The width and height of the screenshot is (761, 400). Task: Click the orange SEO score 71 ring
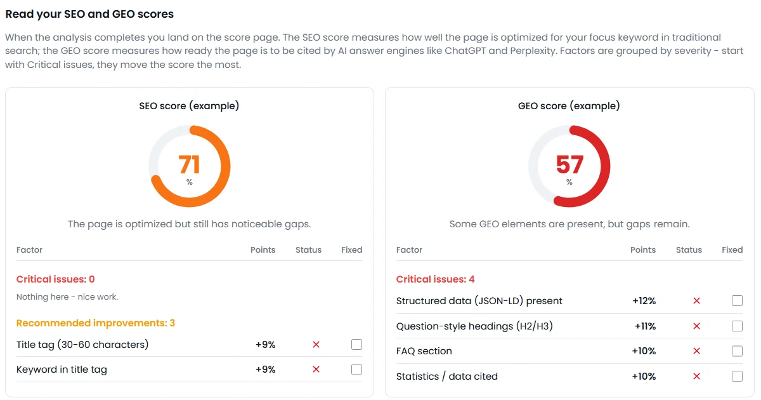pyautogui.click(x=189, y=166)
